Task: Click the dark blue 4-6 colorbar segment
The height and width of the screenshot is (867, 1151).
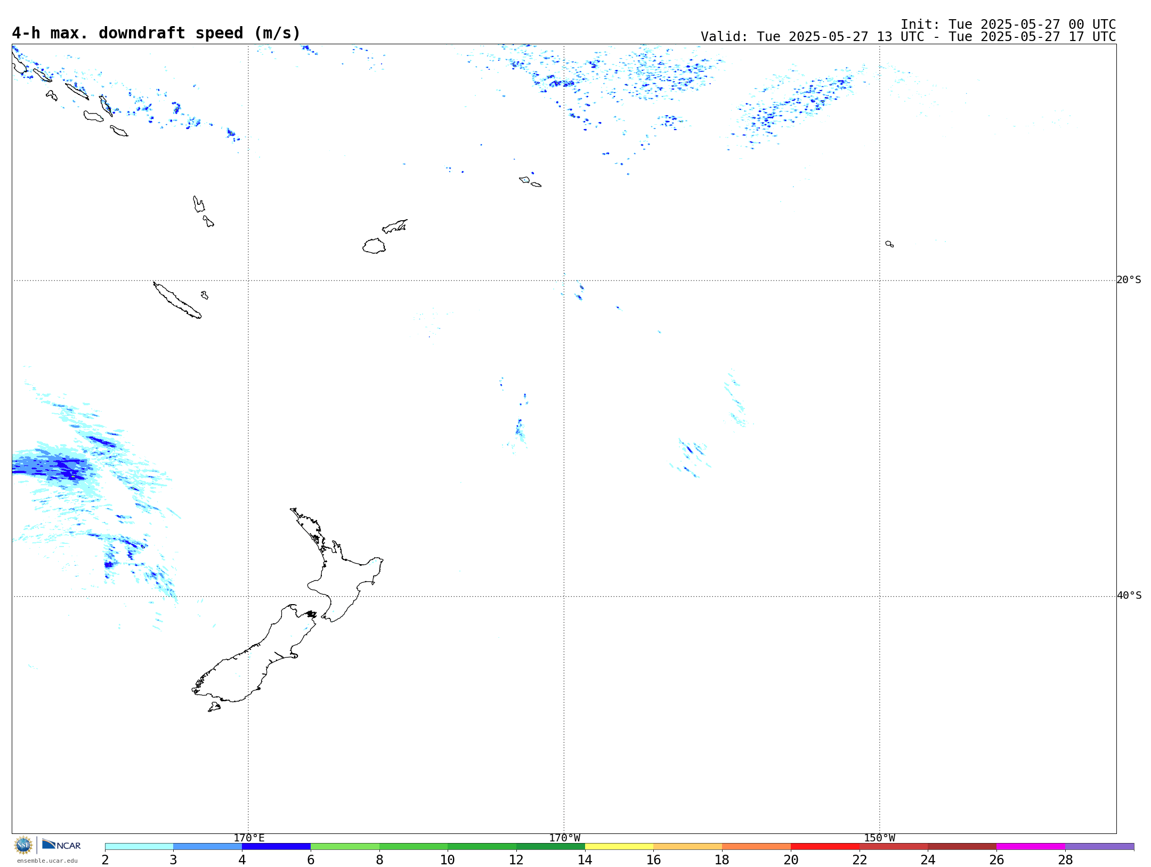Action: click(276, 847)
